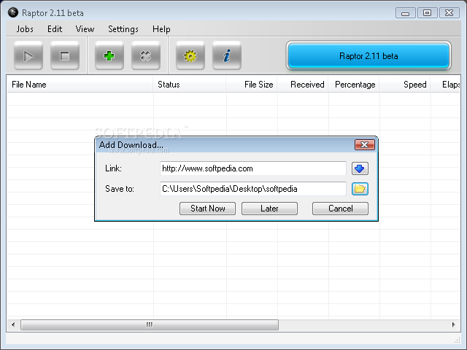Click the Status column header
Screen dimensions: 467x350
pyautogui.click(x=190, y=85)
